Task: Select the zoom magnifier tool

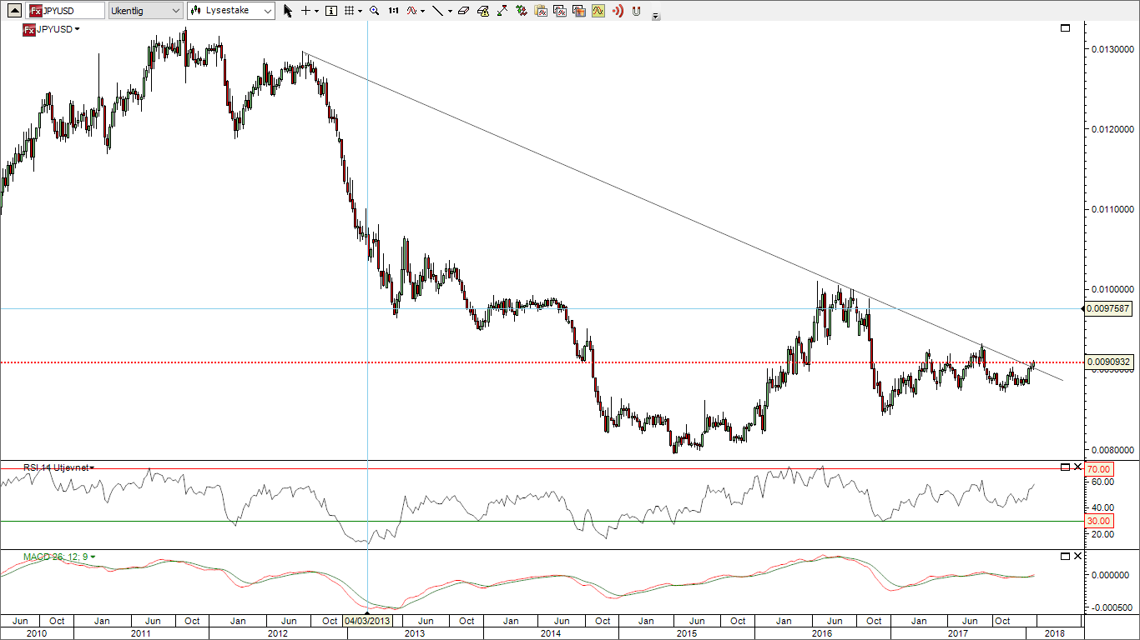Action: [374, 11]
